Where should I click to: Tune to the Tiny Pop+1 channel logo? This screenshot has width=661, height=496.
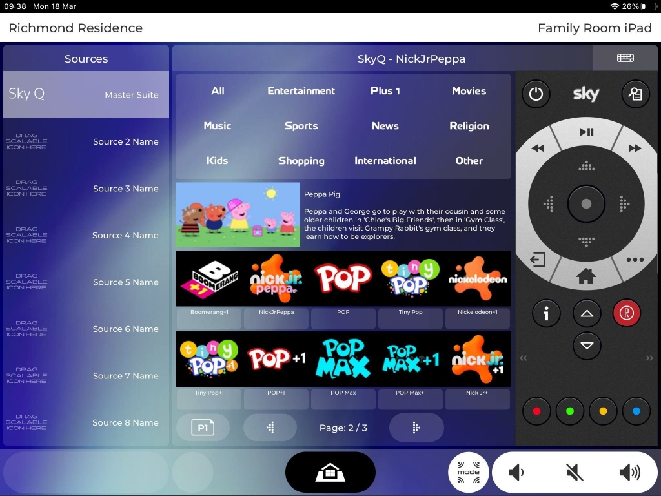point(210,359)
